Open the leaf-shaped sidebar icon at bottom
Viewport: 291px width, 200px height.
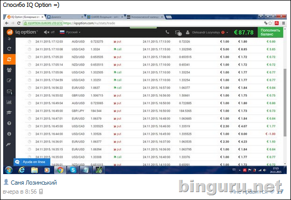(8, 144)
